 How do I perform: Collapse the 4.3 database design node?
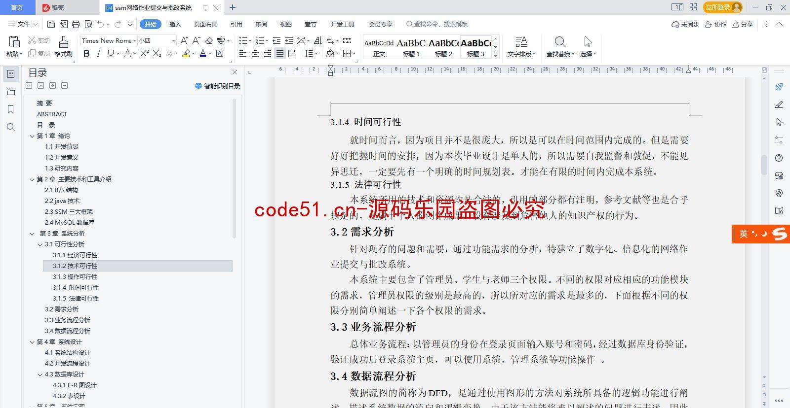coord(40,374)
